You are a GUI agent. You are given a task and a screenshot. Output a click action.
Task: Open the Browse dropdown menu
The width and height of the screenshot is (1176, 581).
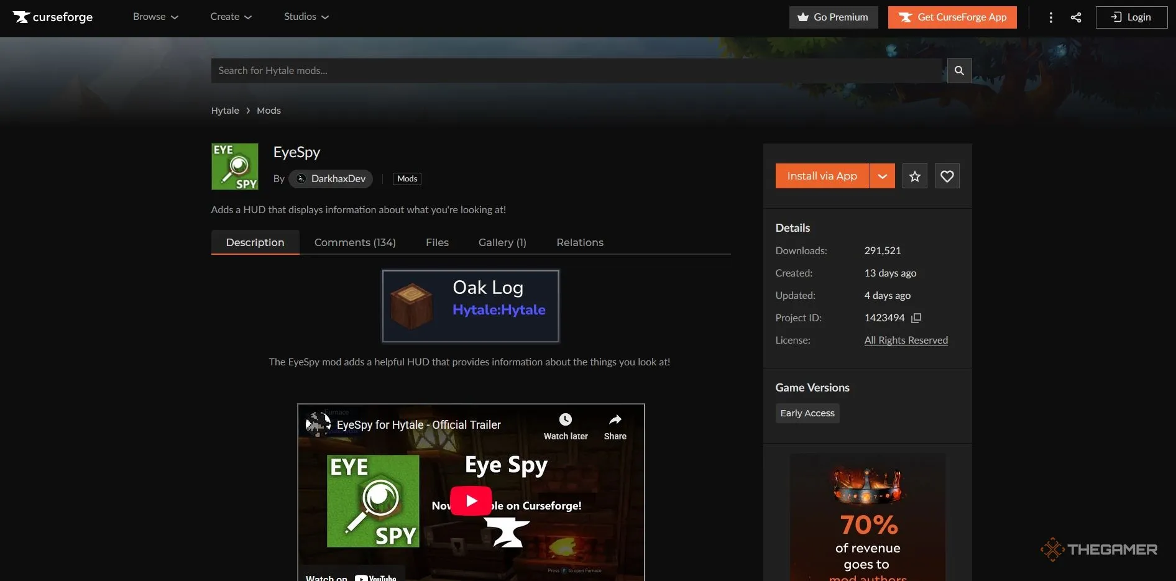[155, 17]
